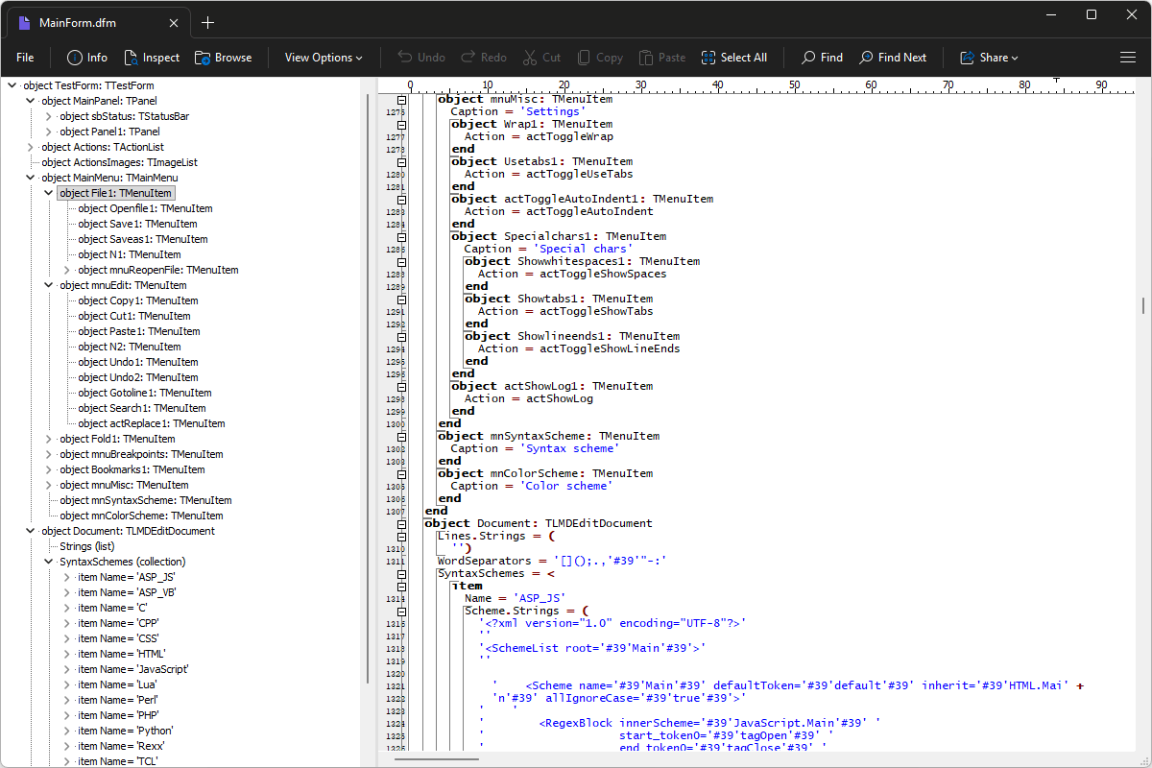Select mnSyntaxScheme: TMenuItem in tree

(146, 500)
